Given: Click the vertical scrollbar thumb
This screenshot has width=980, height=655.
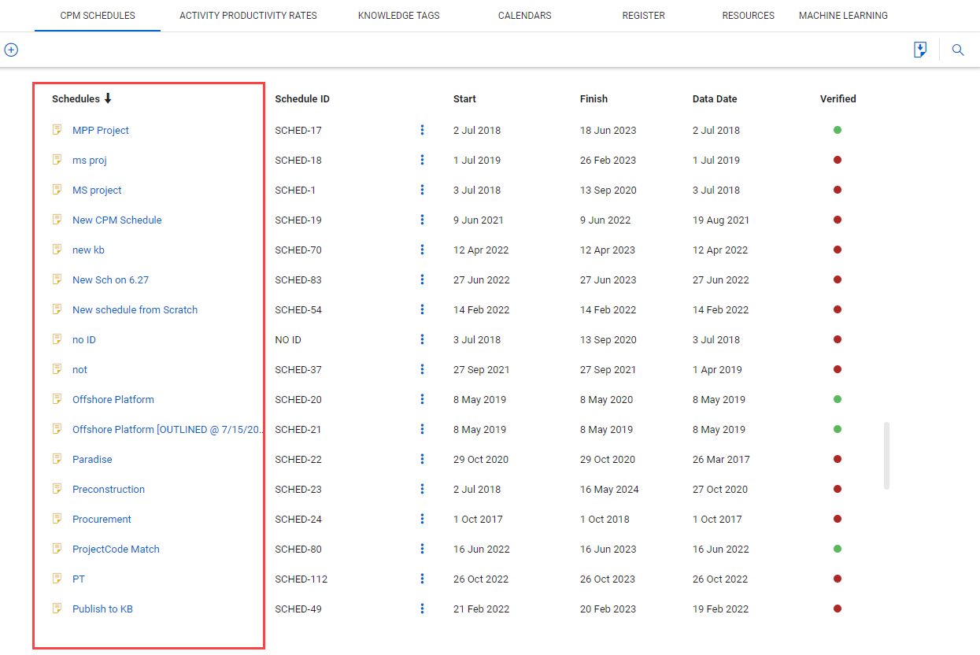Looking at the screenshot, I should [x=886, y=456].
